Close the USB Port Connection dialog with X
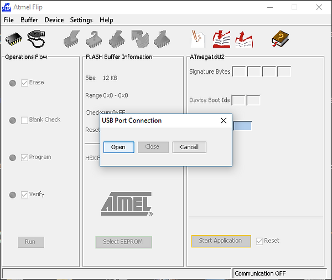The width and height of the screenshot is (332, 280). point(224,120)
